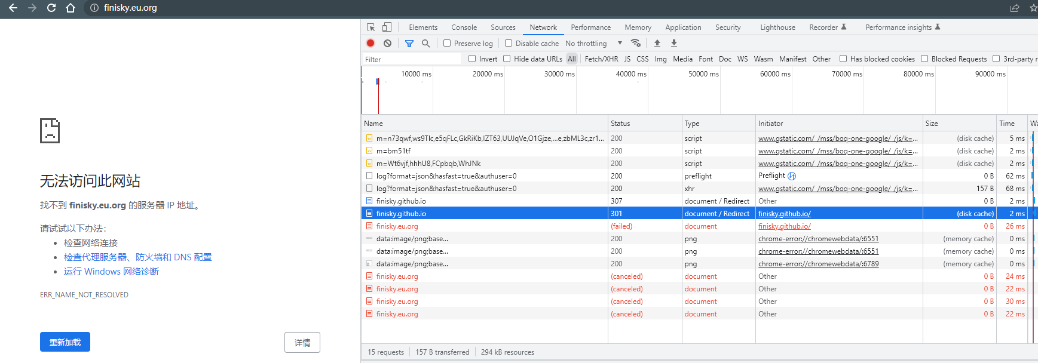The image size is (1038, 363).
Task: Toggle the network filter funnel
Action: coord(409,43)
